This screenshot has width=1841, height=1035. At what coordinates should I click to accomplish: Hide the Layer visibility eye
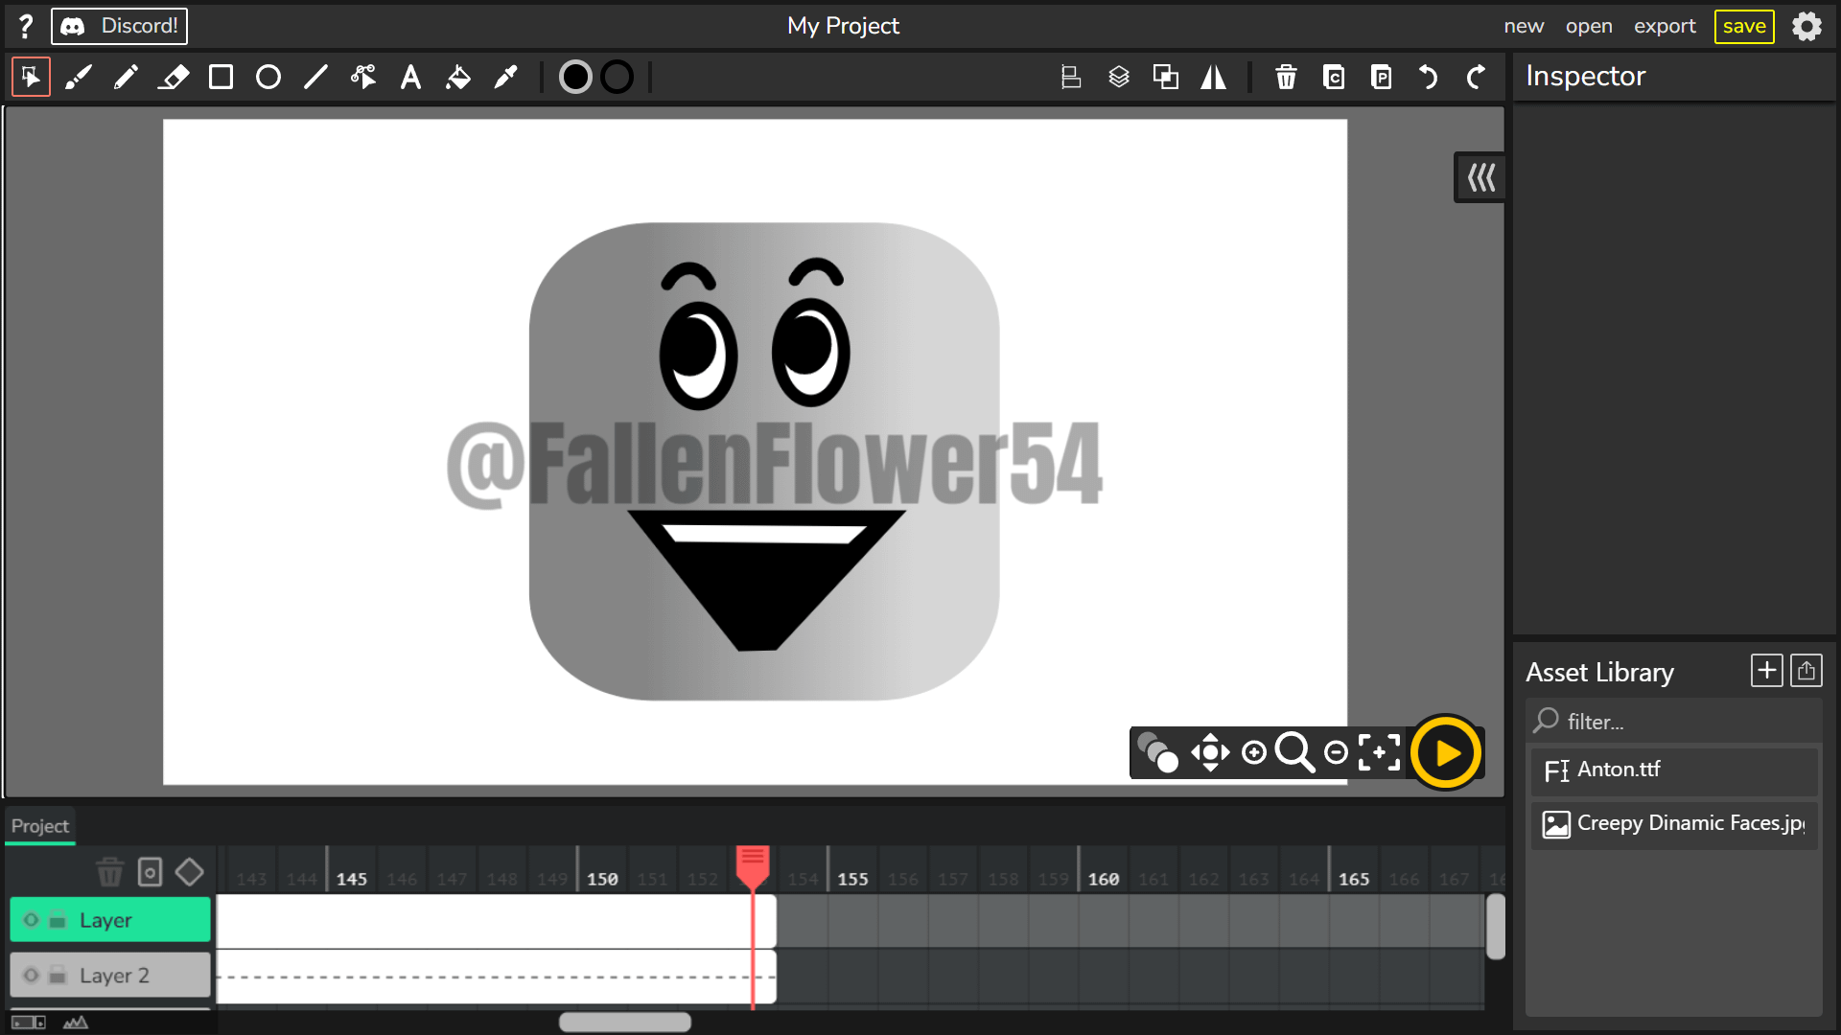tap(32, 920)
